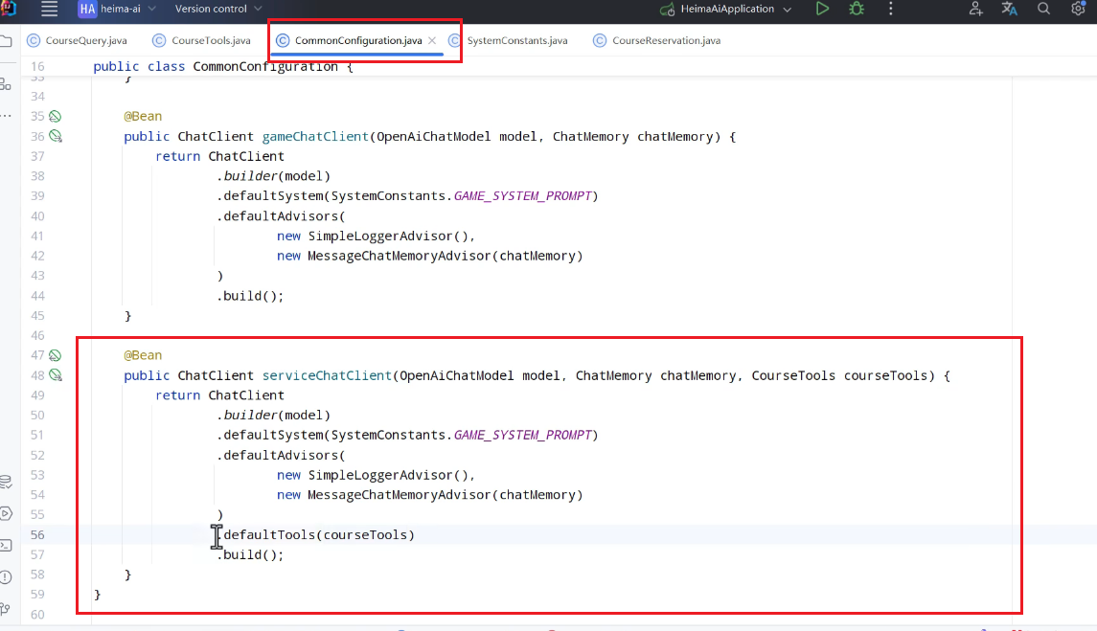Viewport: 1097px width, 631px height.
Task: Expand the Version control dropdown
Action: tap(258, 9)
